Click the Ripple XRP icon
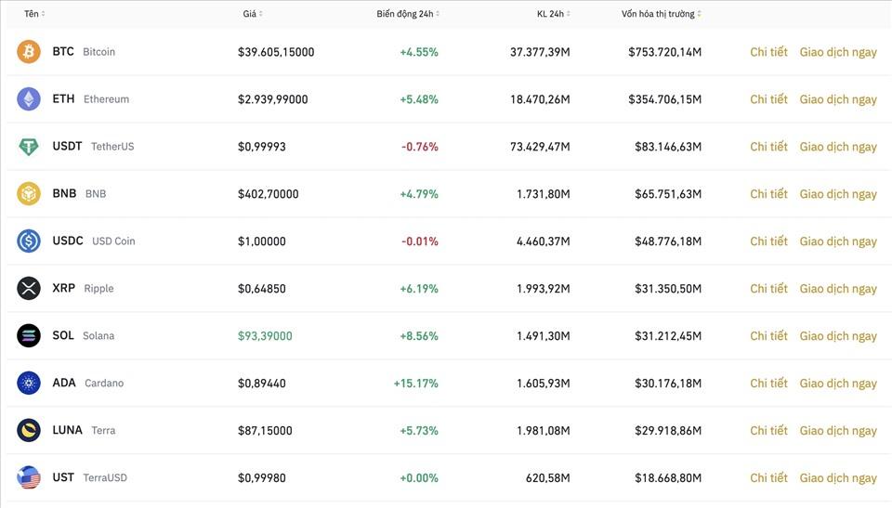 click(x=29, y=289)
